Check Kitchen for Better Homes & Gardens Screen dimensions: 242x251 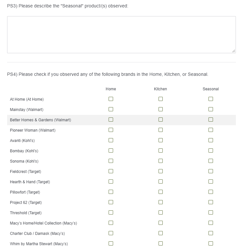click(x=160, y=120)
